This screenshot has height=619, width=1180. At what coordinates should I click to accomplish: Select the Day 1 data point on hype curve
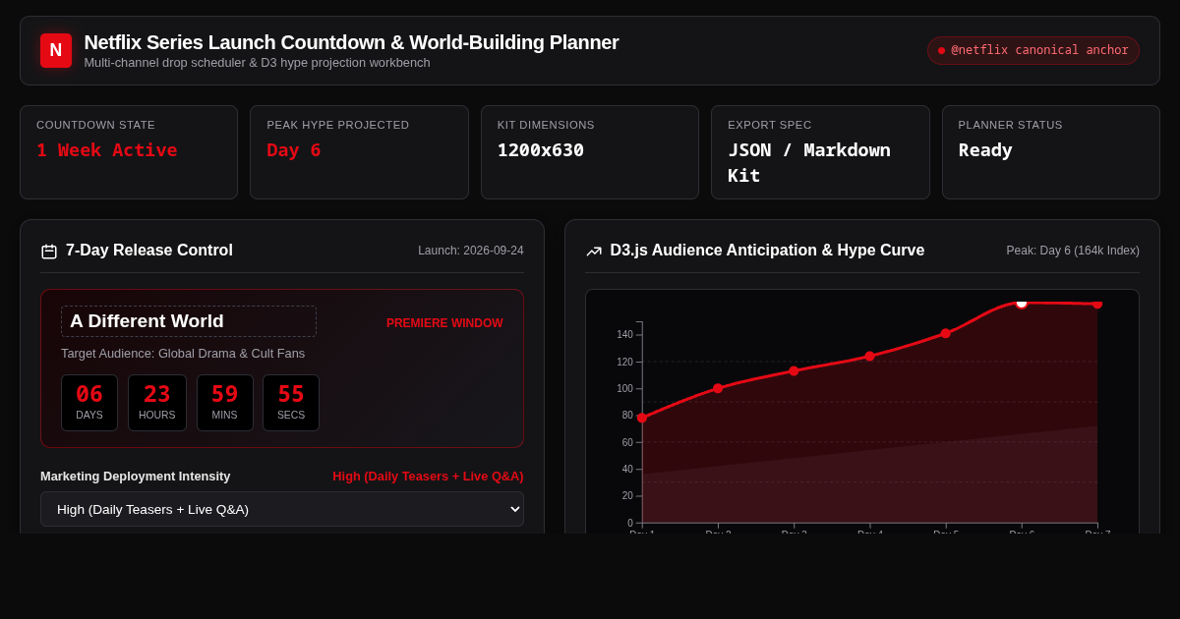pyautogui.click(x=642, y=418)
